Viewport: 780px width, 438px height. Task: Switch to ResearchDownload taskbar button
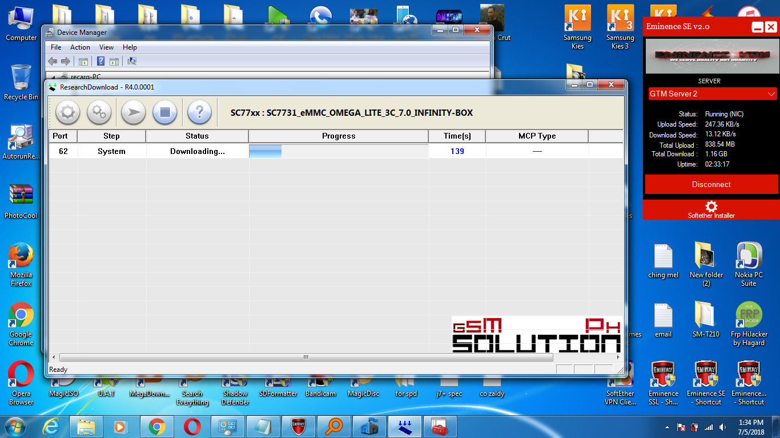pyautogui.click(x=404, y=427)
